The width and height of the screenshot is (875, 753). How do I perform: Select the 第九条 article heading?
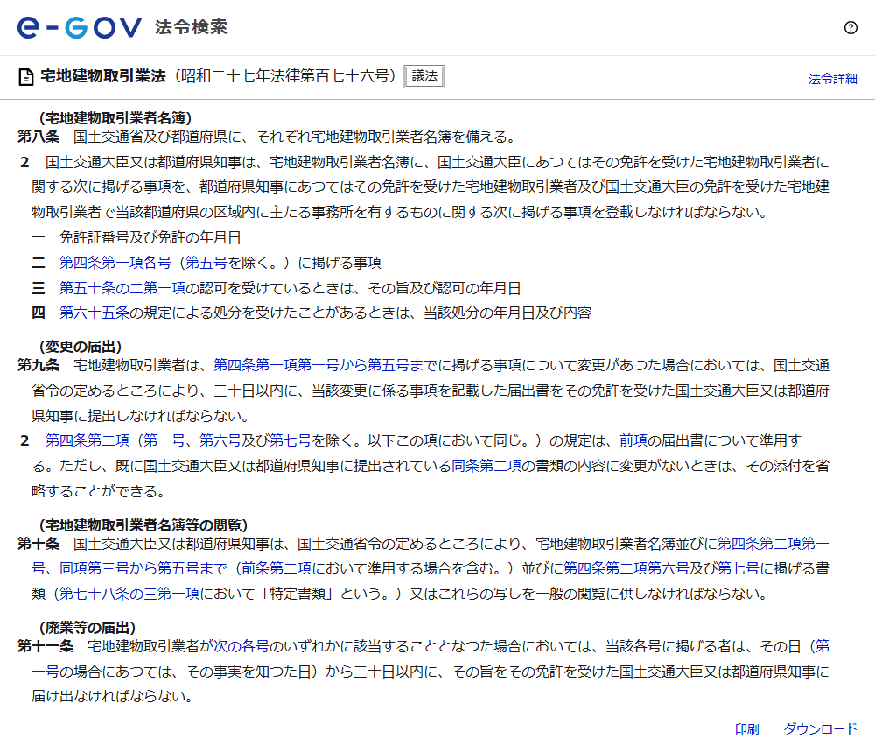coord(38,365)
